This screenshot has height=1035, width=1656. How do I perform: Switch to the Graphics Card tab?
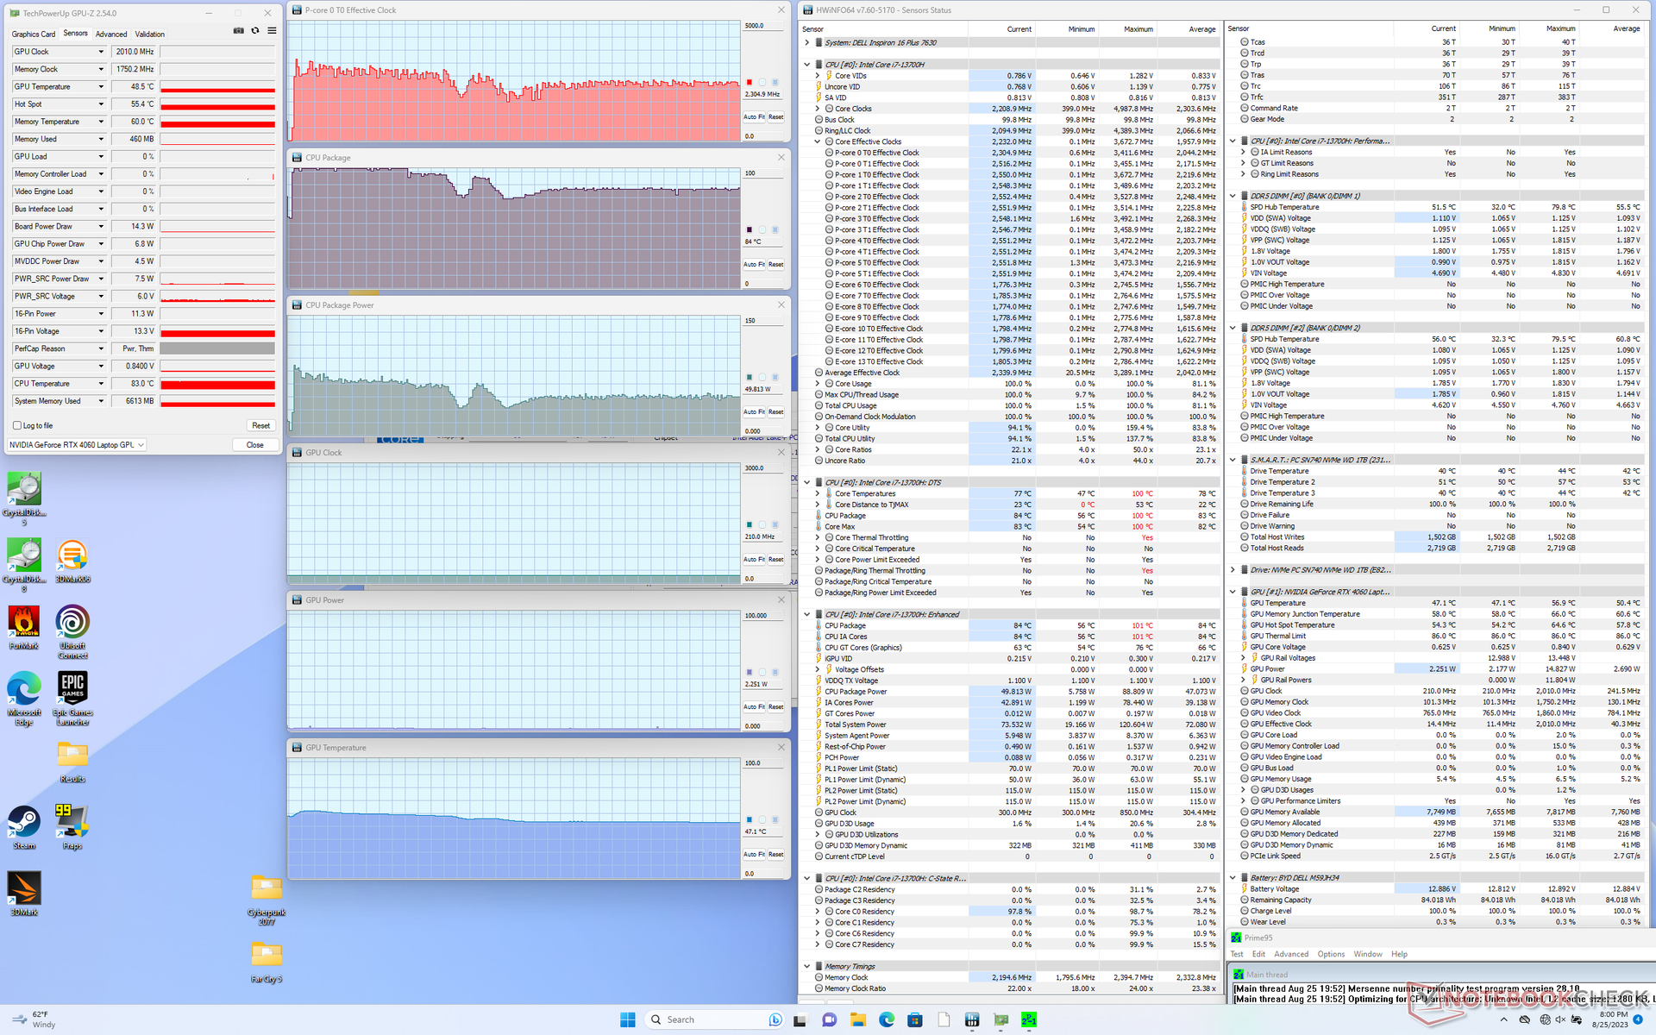(x=34, y=34)
